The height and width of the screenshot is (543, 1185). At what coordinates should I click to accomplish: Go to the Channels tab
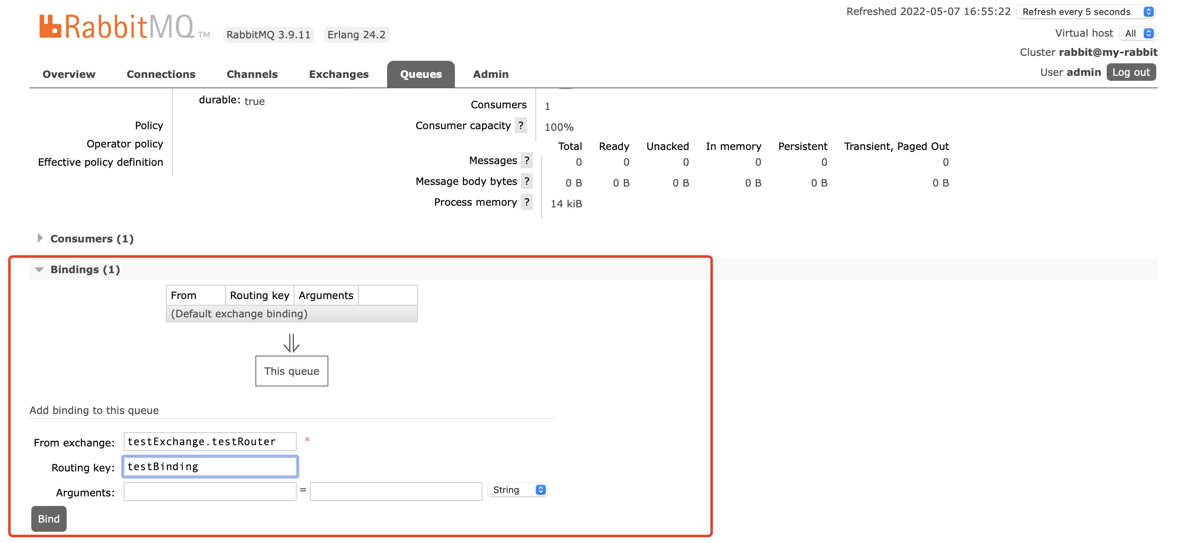[252, 74]
